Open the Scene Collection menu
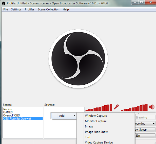 [48, 9]
